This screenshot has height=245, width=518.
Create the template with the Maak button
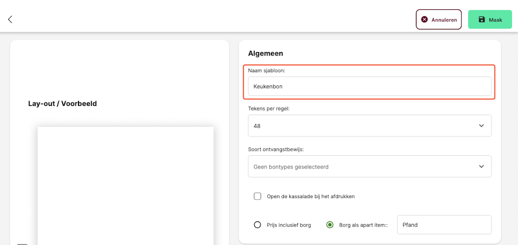point(489,19)
